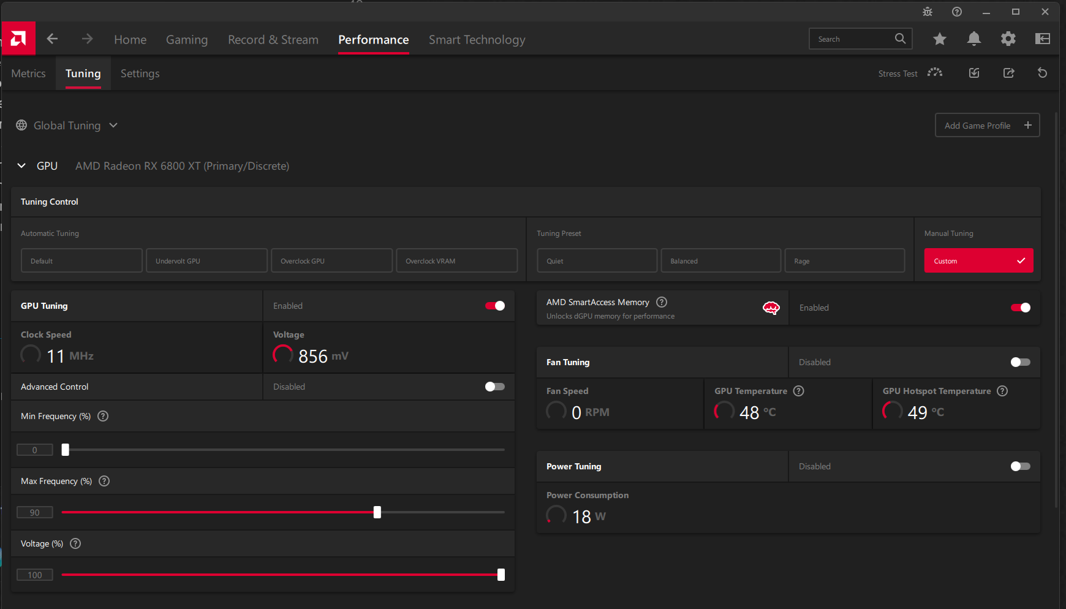Click the import profile icon
This screenshot has height=609, width=1066.
pyautogui.click(x=974, y=73)
